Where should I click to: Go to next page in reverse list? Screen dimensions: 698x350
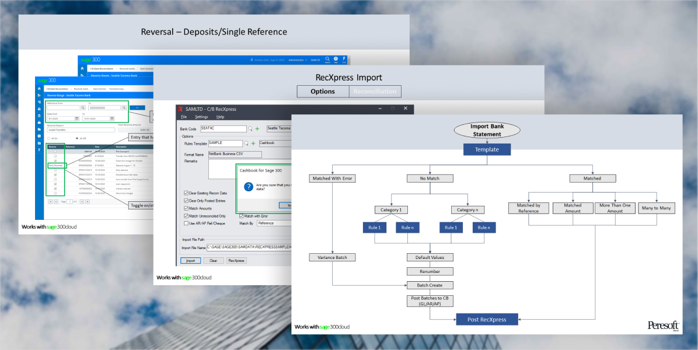(82, 201)
